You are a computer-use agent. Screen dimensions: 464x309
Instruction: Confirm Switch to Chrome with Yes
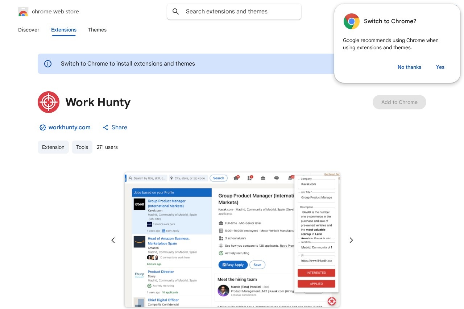440,67
